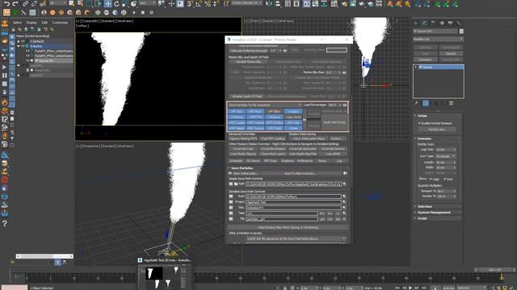
Task: Toggle visibility eye of Krakatoa layer
Action: click(23, 47)
